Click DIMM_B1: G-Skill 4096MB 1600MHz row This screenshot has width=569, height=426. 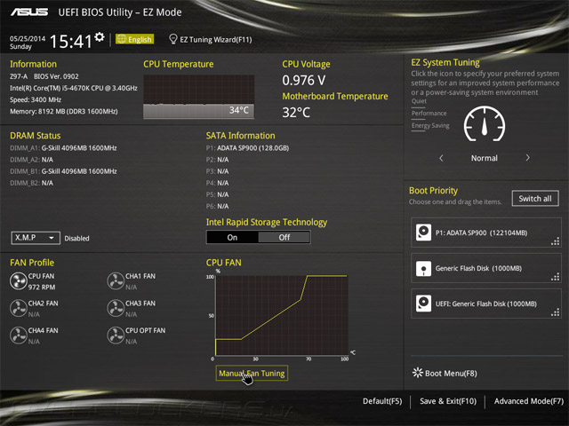click(63, 171)
